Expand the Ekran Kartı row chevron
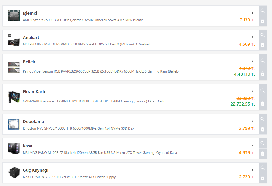Viewport: 272px width, 186px height. (x=252, y=91)
